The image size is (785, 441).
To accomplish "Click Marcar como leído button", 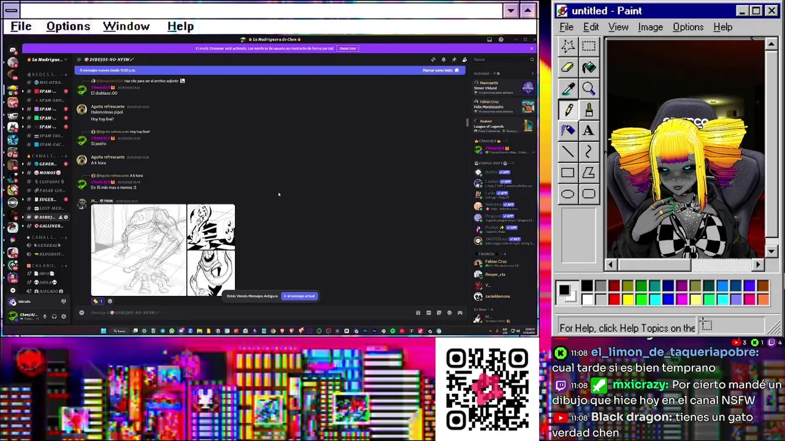I will (x=440, y=70).
